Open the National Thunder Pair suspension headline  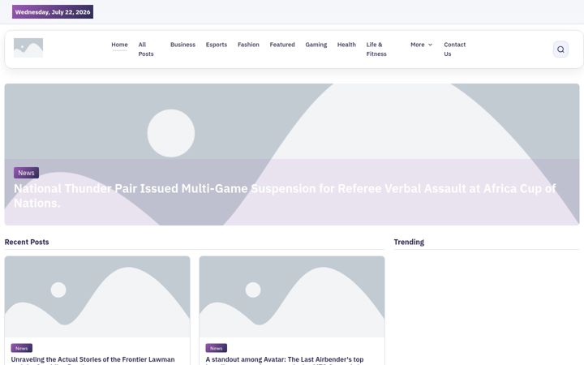(285, 195)
